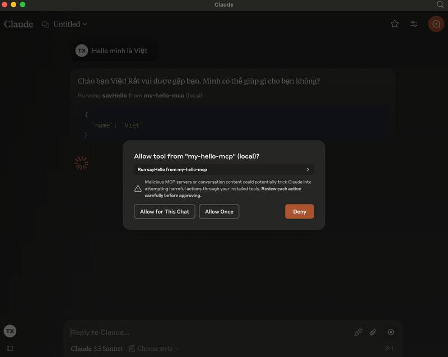The width and height of the screenshot is (448, 357).
Task: Click the paperclip attachment icon
Action: point(372,332)
